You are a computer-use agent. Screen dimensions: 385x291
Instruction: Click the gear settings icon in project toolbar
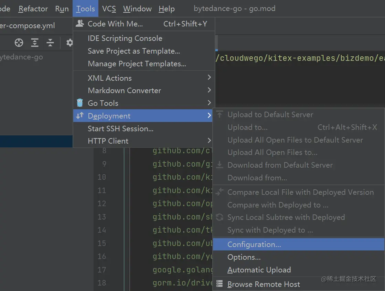70,43
